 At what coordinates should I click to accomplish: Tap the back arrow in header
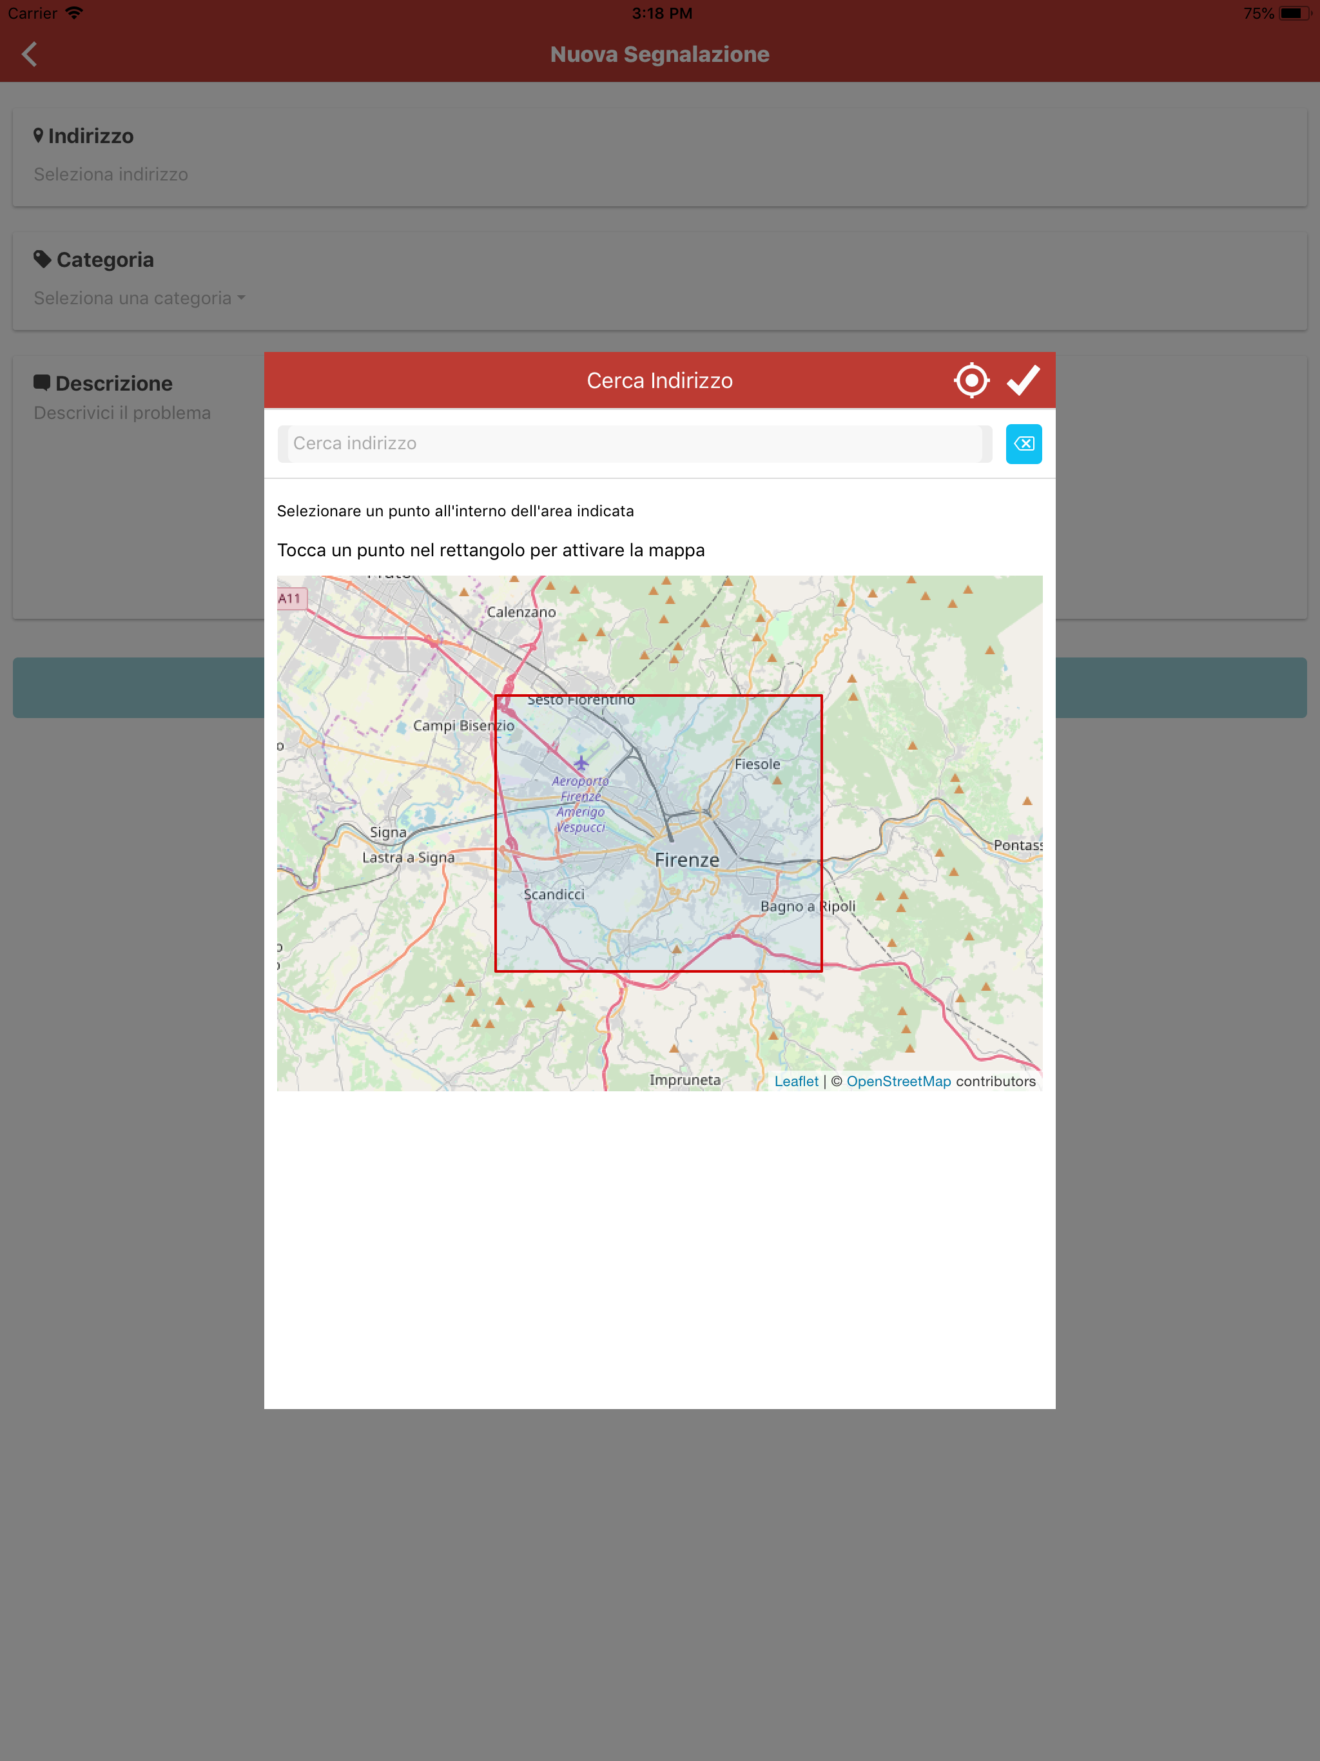[30, 54]
